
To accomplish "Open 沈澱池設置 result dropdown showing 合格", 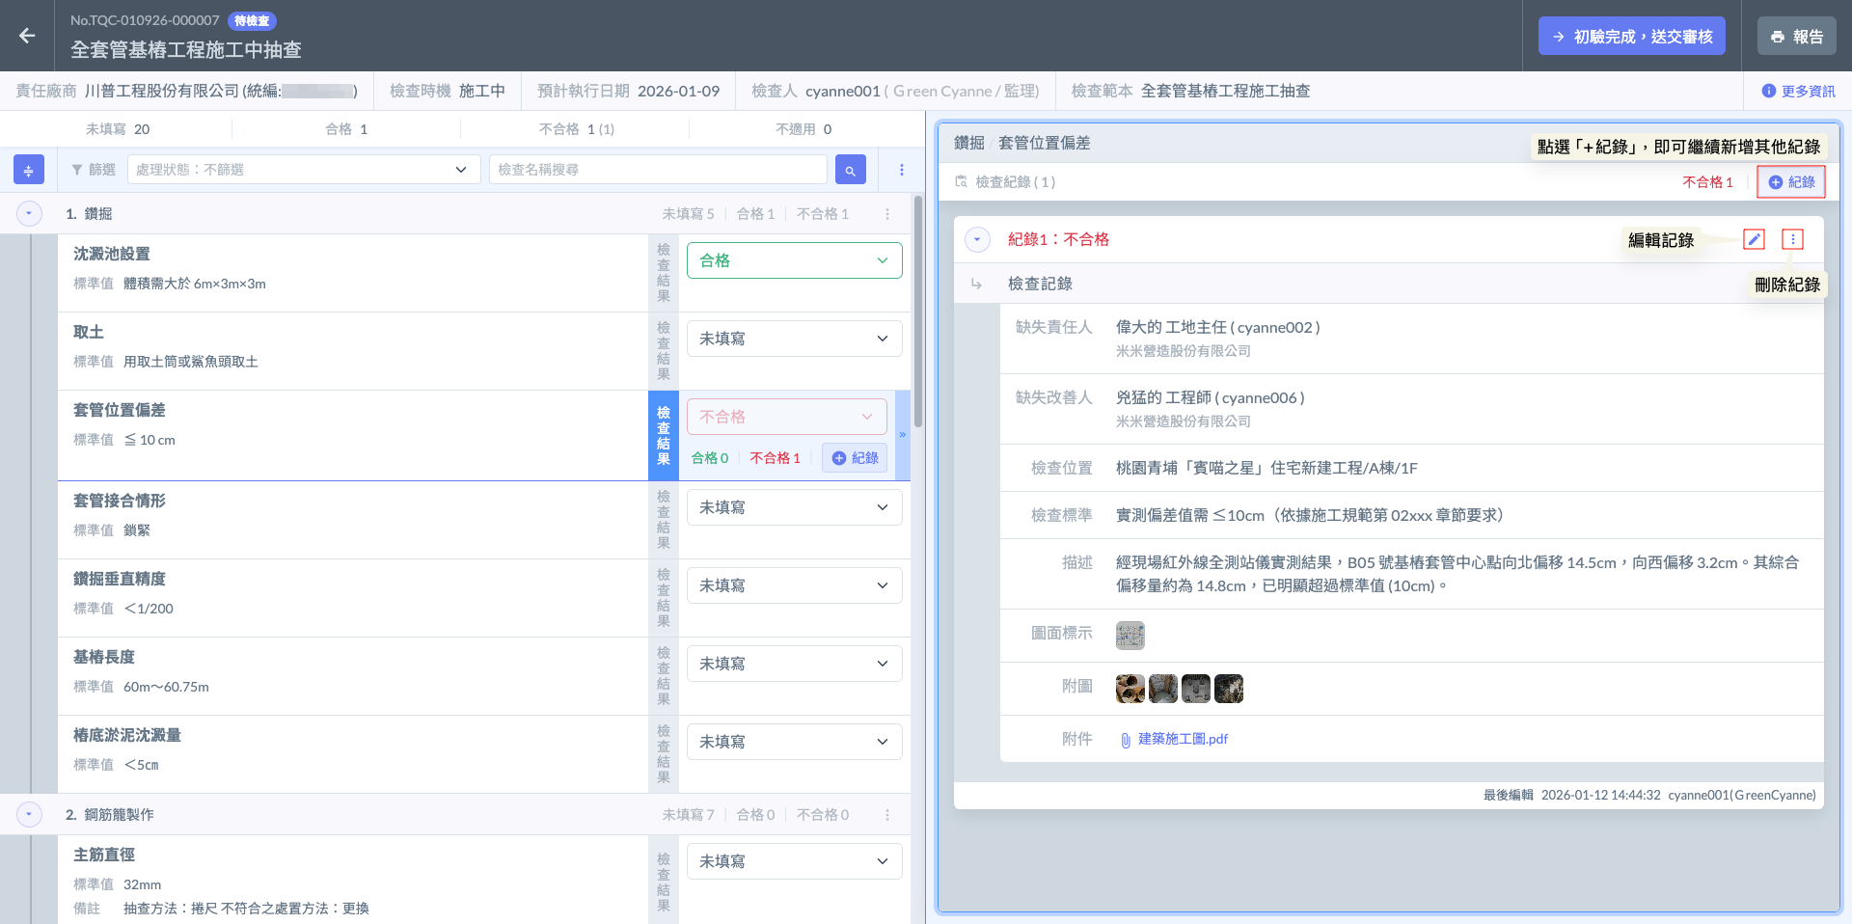I will (794, 260).
